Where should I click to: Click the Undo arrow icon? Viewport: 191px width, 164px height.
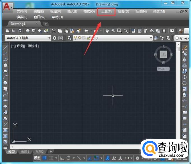(x=86, y=31)
